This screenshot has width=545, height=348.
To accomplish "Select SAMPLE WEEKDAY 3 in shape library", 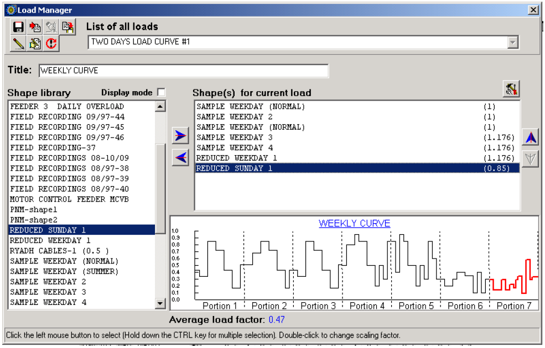I will point(82,292).
